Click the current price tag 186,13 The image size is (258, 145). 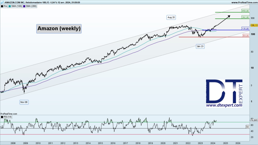(253, 25)
